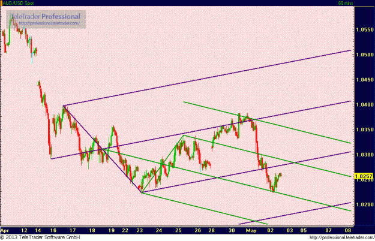Click date 18 on time axis
The image size is (375, 241).
tap(92, 230)
